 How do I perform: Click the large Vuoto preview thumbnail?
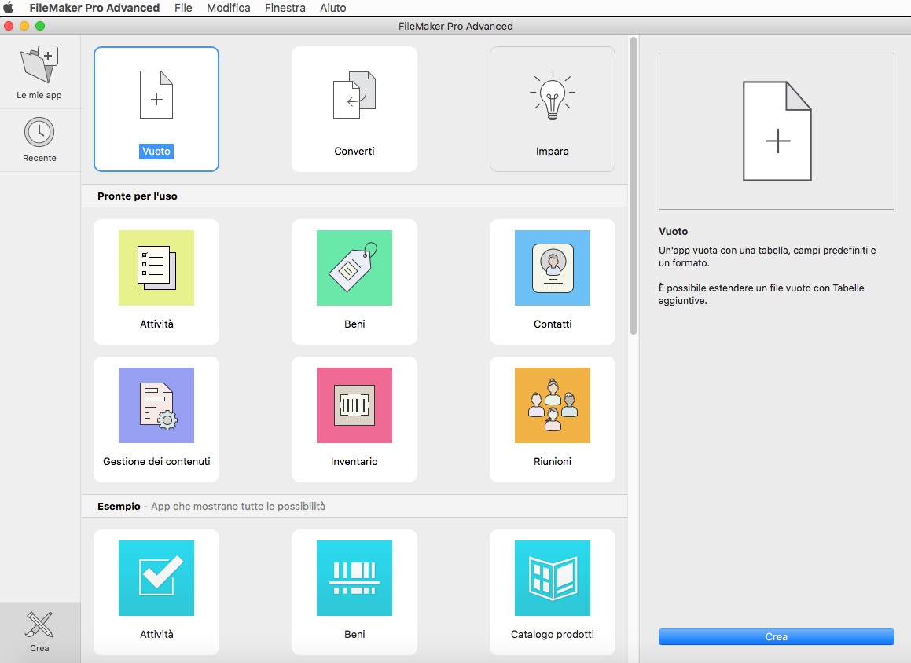click(777, 131)
